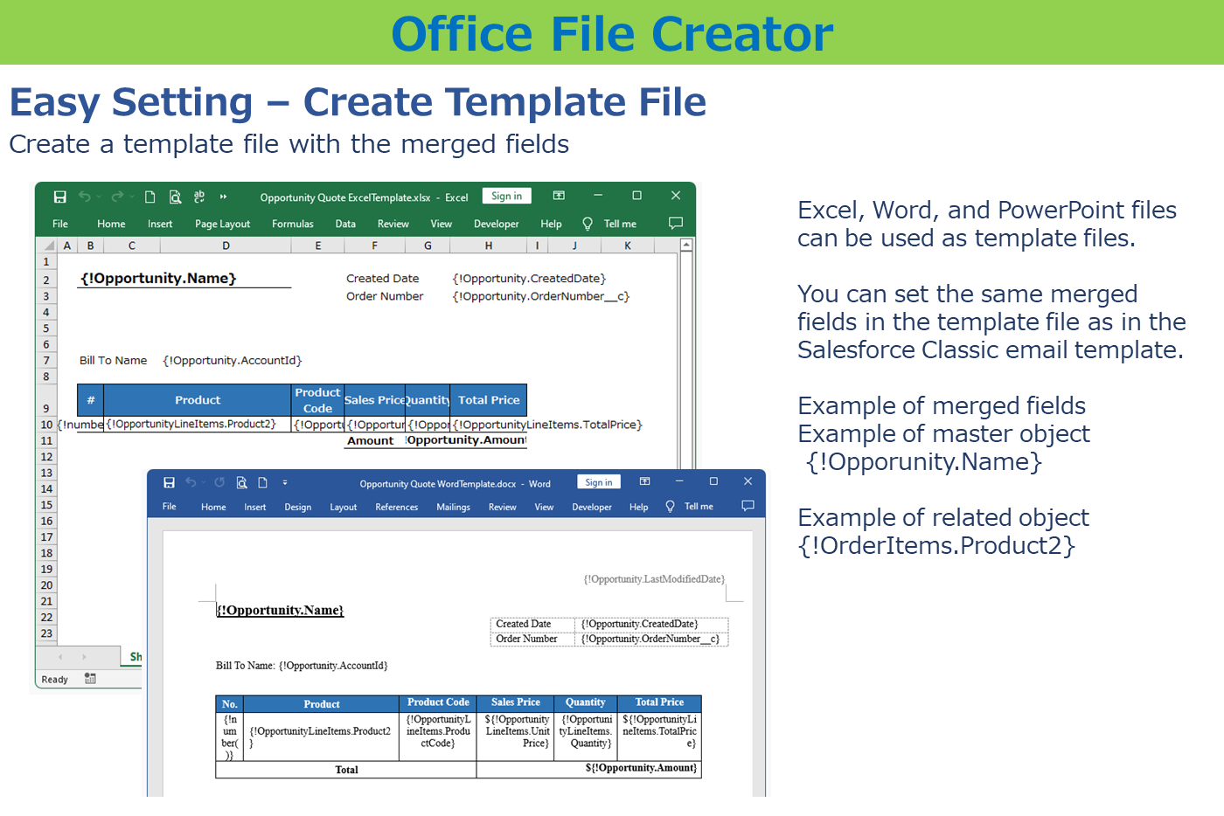This screenshot has height=816, width=1224.
Task: Redo the last action in Excel
Action: [118, 197]
